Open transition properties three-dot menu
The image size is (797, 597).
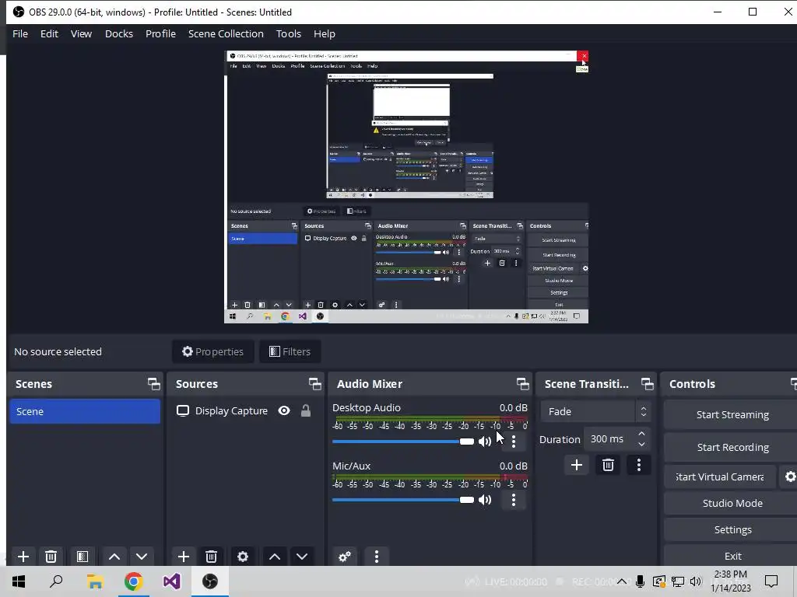coord(639,465)
